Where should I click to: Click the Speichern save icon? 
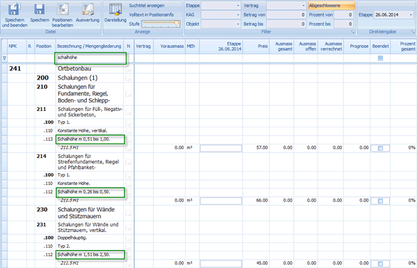(x=40, y=9)
